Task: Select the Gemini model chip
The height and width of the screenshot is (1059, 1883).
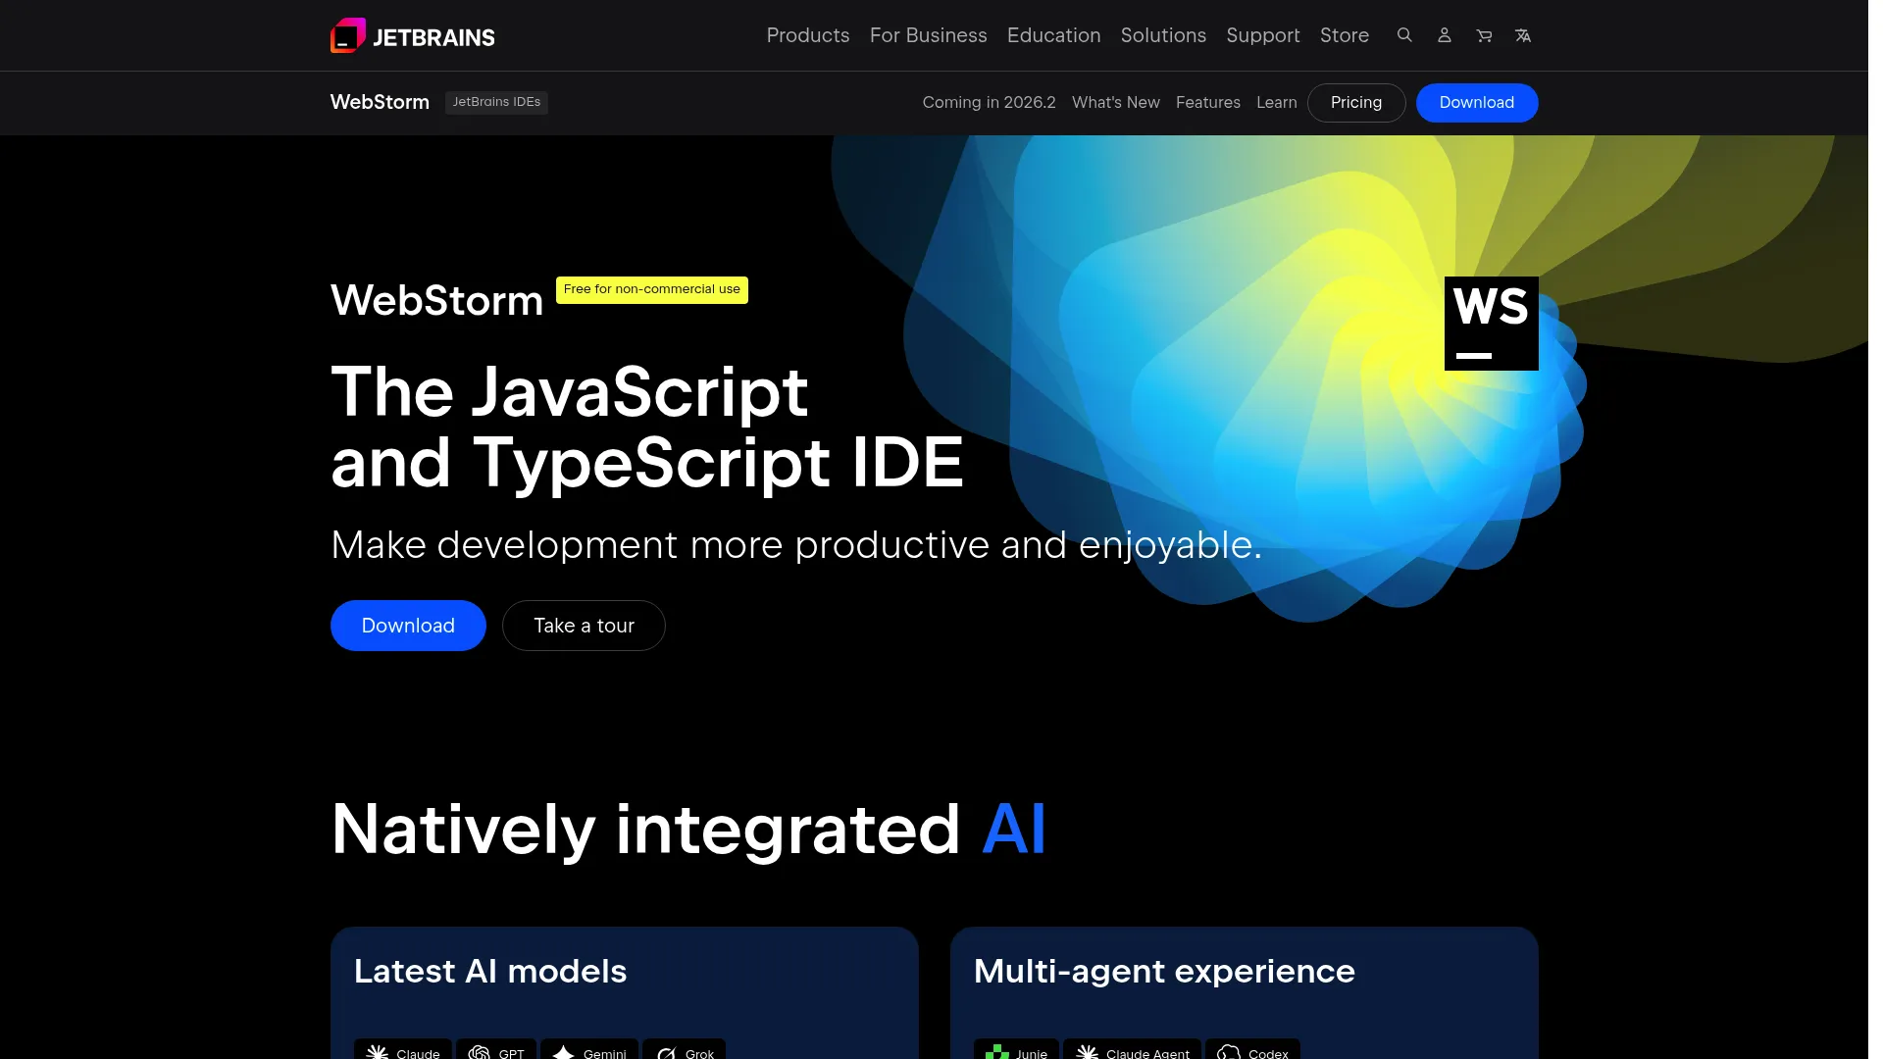Action: coord(589,1050)
